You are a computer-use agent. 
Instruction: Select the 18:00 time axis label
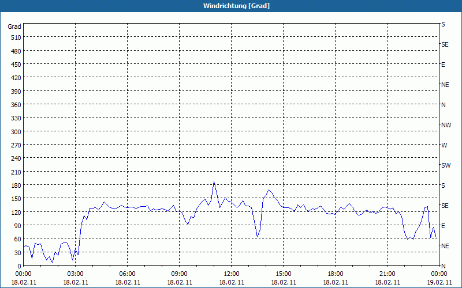(336, 274)
